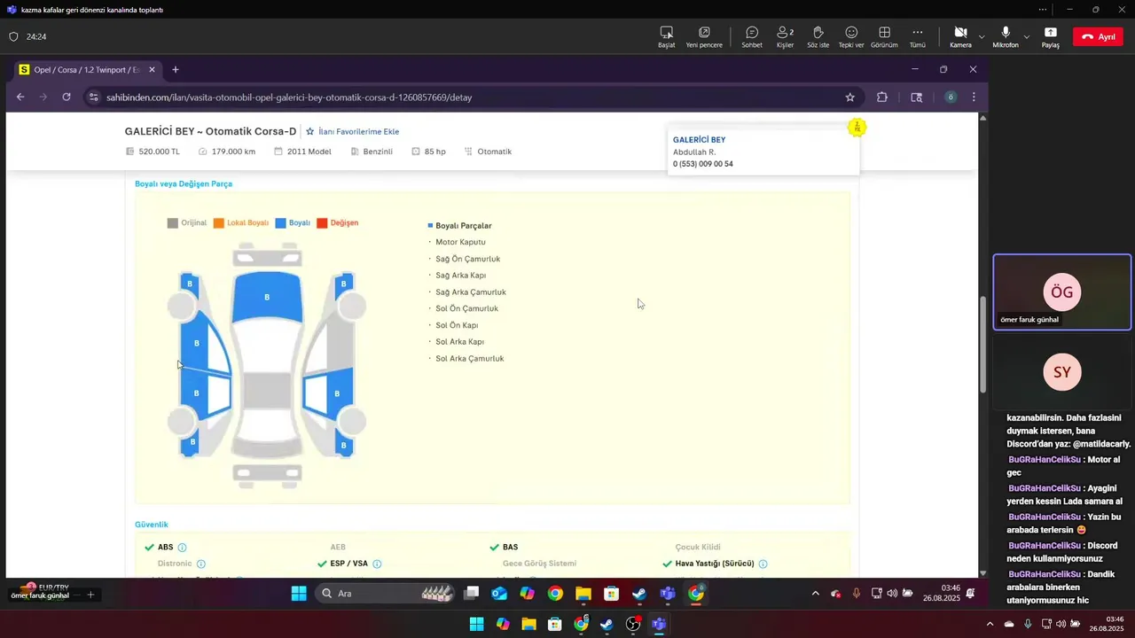Share screen with Paylaş
Viewport: 1135px width, 638px height.
[x=1051, y=36]
